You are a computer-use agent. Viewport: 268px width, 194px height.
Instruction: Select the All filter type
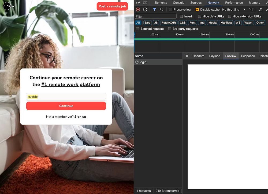click(138, 23)
